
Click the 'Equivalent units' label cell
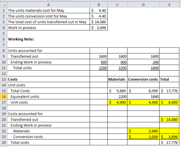tap(48, 96)
